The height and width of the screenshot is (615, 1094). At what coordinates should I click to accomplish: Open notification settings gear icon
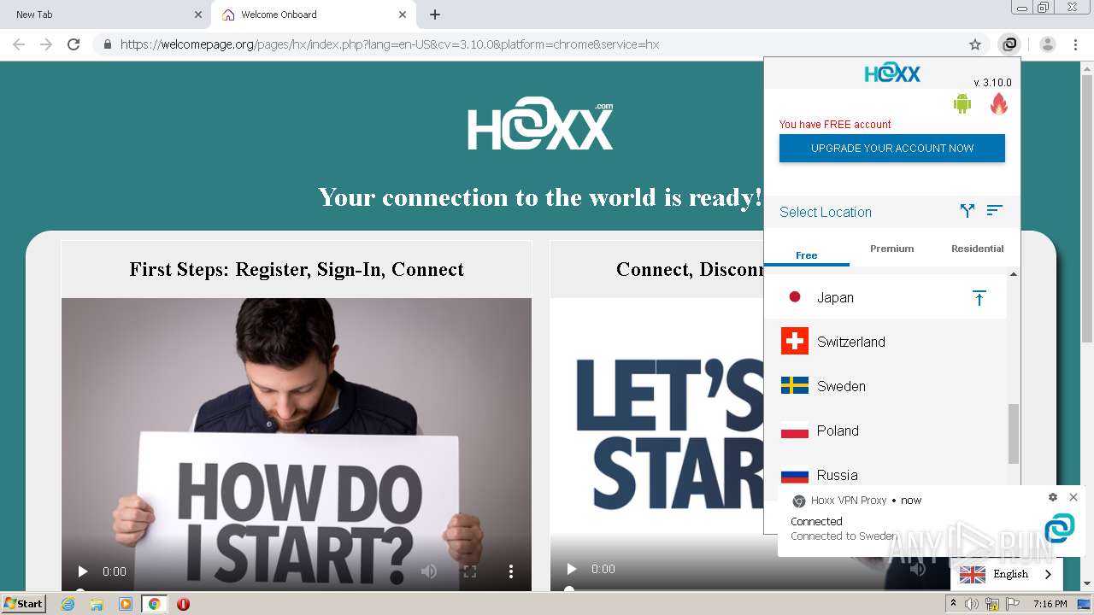[1053, 497]
